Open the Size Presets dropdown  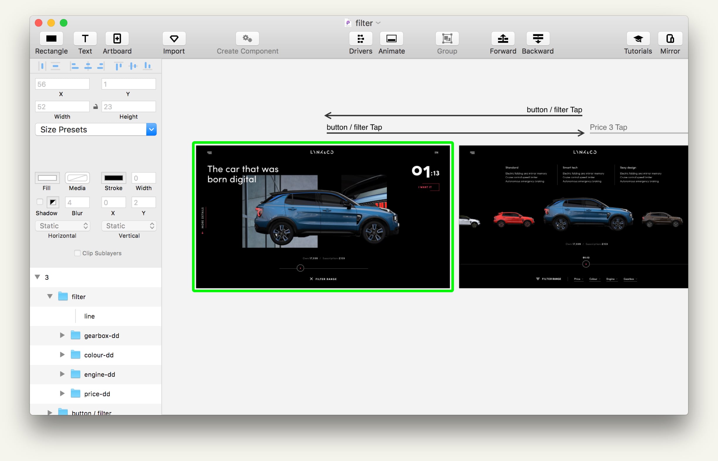tap(96, 129)
